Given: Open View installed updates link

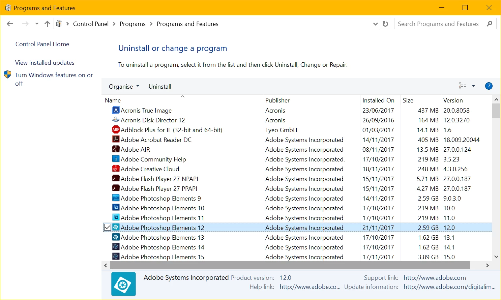Looking at the screenshot, I should click(45, 63).
